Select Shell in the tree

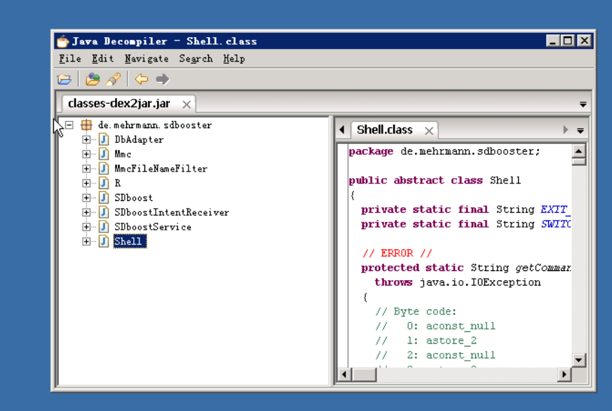coord(130,242)
